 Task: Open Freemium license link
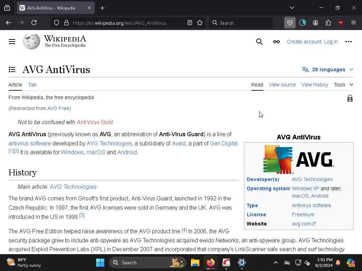click(x=303, y=215)
